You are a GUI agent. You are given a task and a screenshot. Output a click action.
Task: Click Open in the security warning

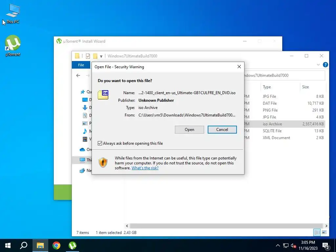point(189,129)
